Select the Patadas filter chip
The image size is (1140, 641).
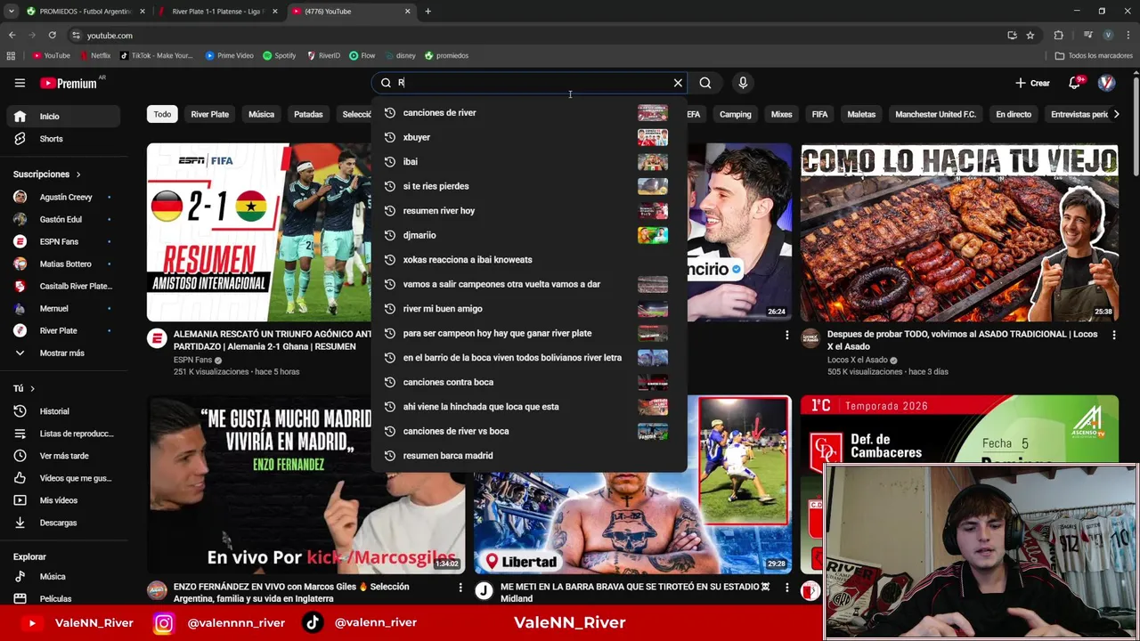coord(308,114)
